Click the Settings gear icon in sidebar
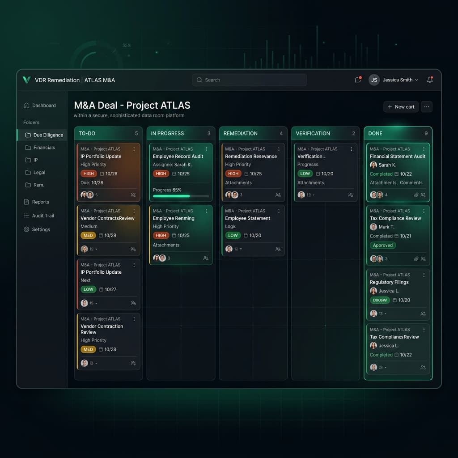Screen dimensions: 458x458 point(27,229)
